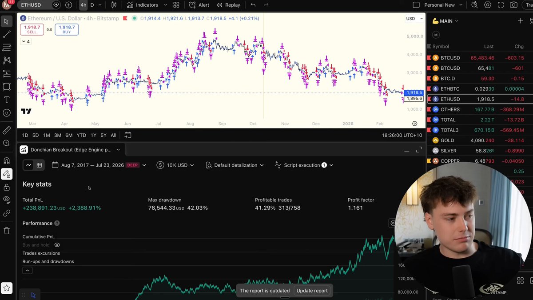
Task: Open the go-to-date calendar icon
Action: [x=128, y=135]
